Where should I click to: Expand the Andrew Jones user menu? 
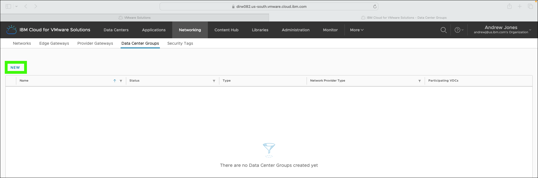(502, 30)
